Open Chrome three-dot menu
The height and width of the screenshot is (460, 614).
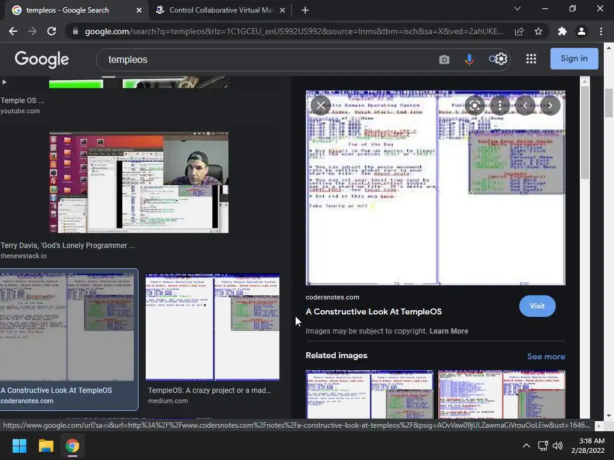coord(601,31)
